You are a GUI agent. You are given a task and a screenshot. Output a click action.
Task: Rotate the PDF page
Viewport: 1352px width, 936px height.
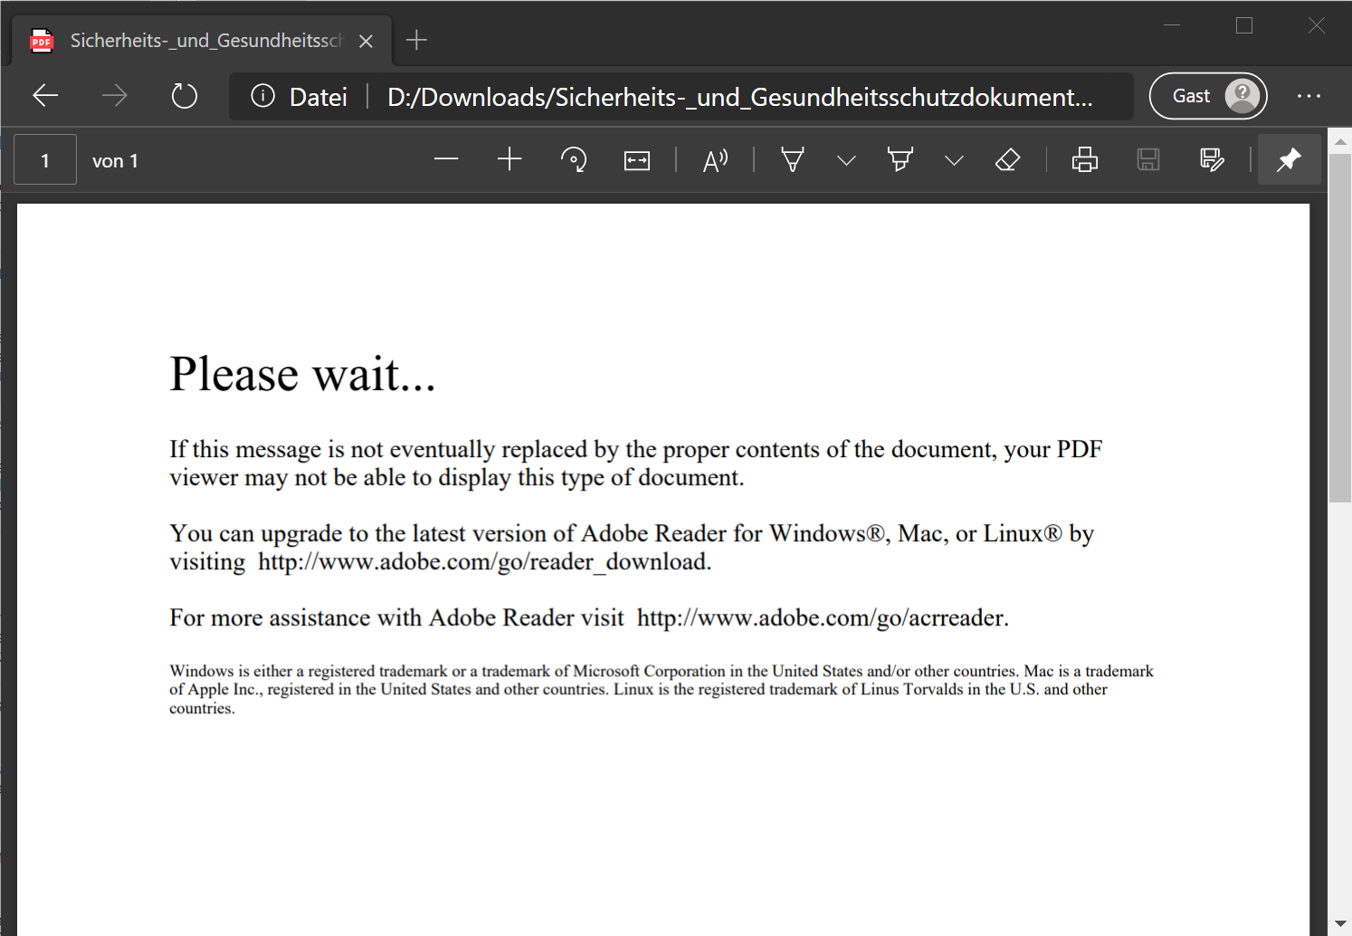click(574, 160)
